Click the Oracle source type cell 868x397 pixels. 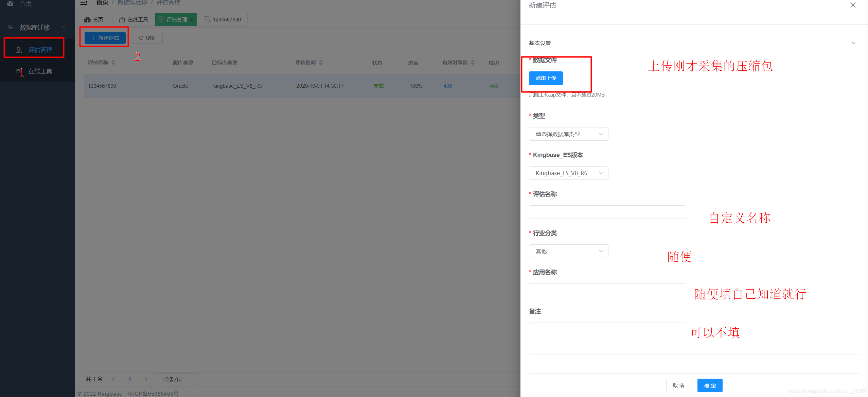pyautogui.click(x=180, y=86)
